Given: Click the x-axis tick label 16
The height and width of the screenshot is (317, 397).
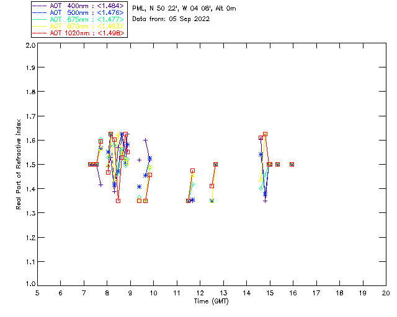Looking at the screenshot, I should coord(293,293).
